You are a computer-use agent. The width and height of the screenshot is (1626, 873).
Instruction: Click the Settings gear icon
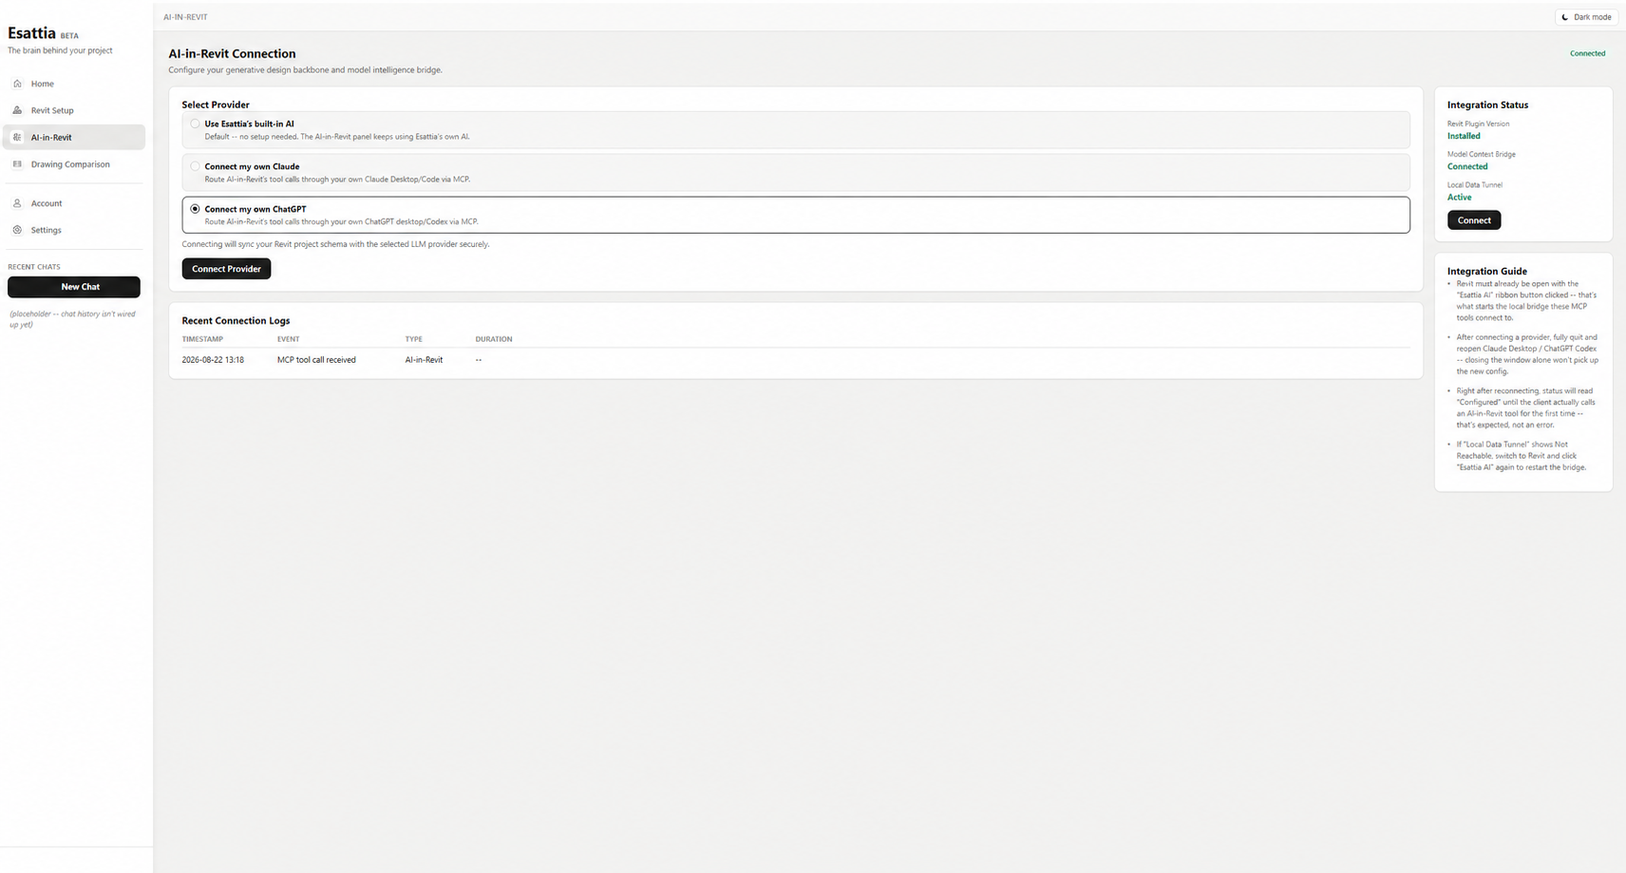point(17,230)
